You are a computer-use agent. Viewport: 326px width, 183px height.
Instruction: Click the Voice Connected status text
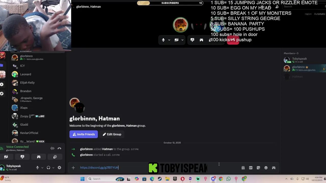[17, 147]
